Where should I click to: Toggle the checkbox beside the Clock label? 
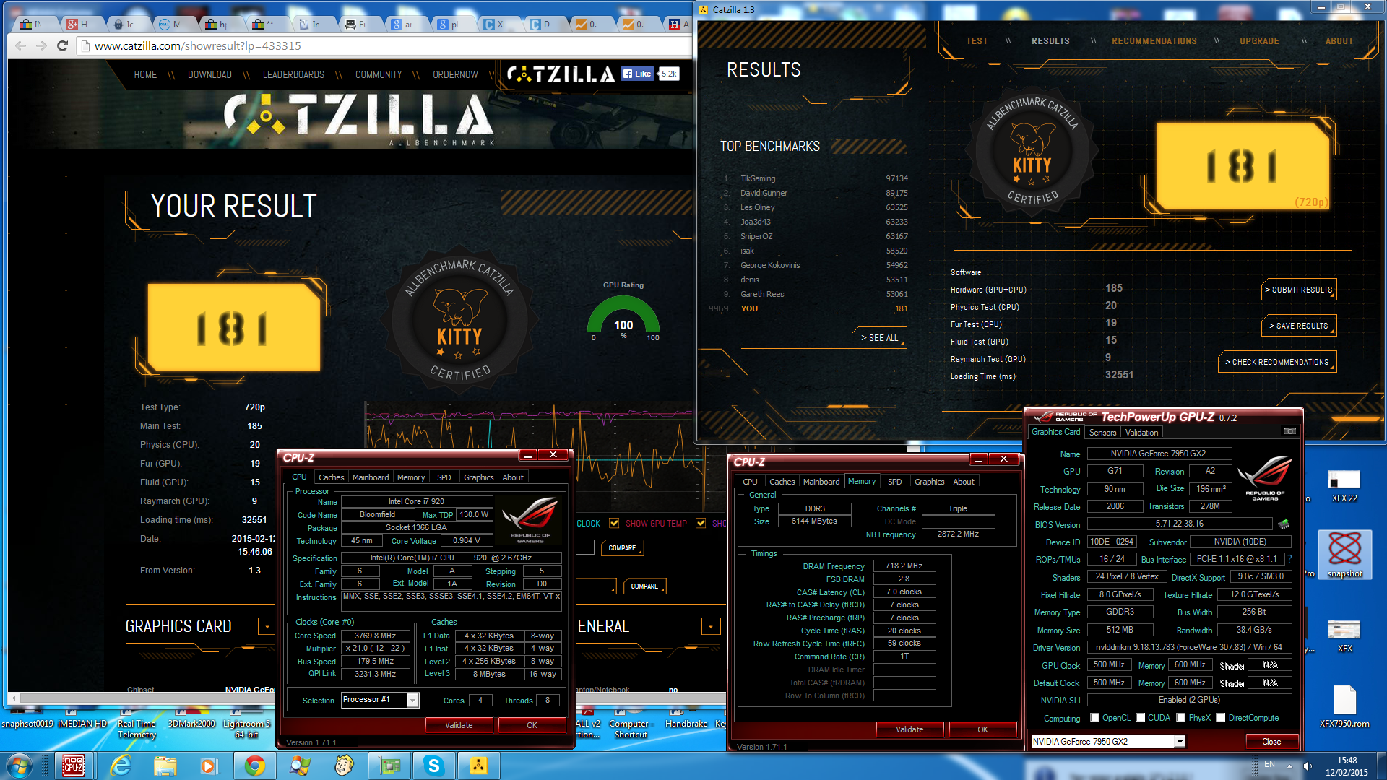coord(614,523)
